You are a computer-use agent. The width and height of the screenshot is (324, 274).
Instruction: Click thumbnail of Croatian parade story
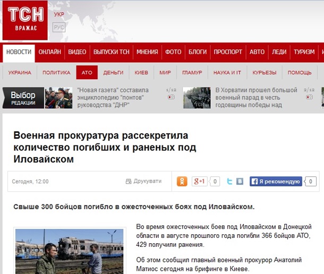(x=197, y=98)
